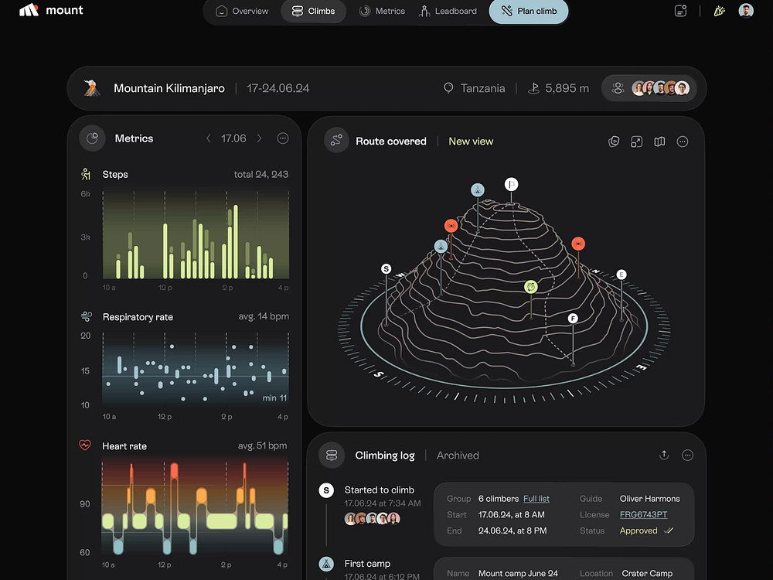Image resolution: width=773 pixels, height=580 pixels.
Task: Open the Metrics panel three-dot menu
Action: 283,138
